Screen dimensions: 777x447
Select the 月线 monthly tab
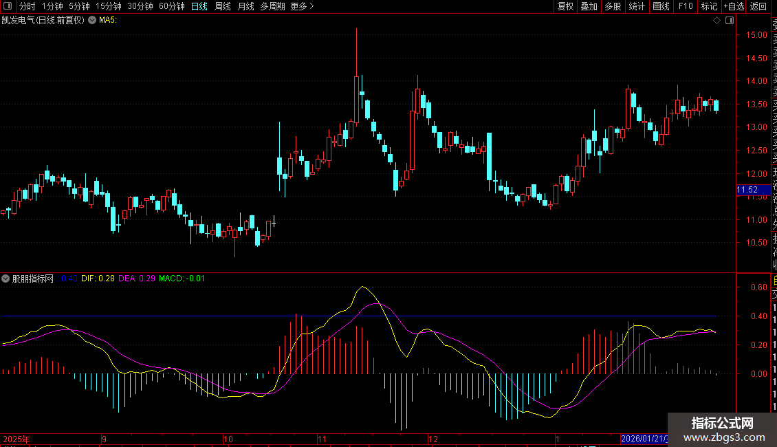pyautogui.click(x=245, y=7)
